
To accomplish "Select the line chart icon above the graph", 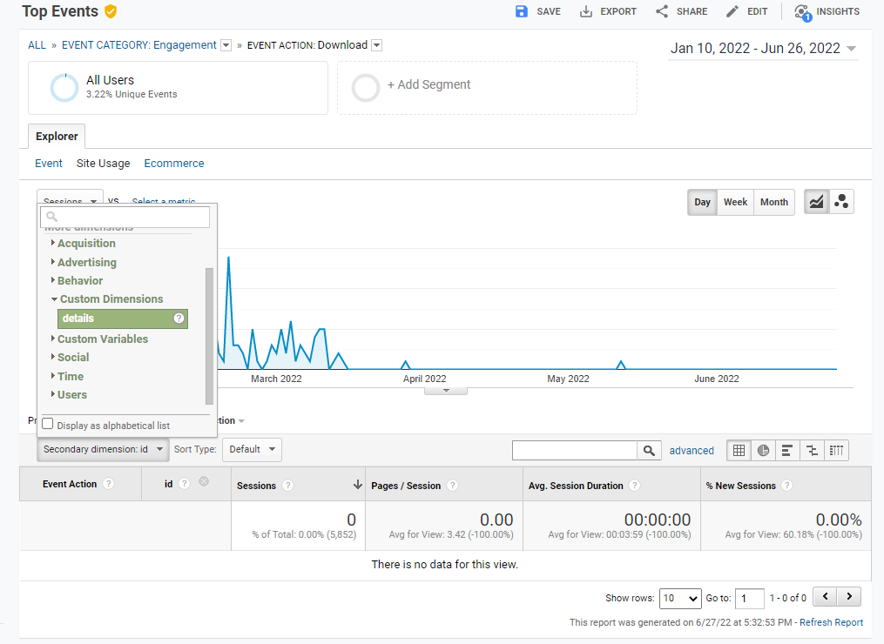I will [x=815, y=201].
